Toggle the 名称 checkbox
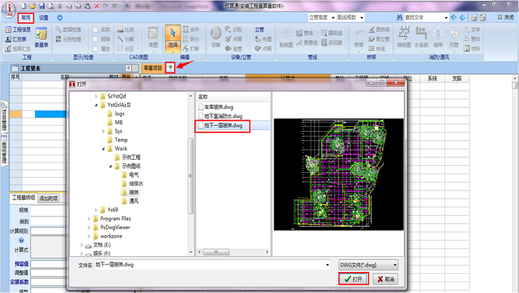This screenshot has height=293, width=519. point(95,30)
